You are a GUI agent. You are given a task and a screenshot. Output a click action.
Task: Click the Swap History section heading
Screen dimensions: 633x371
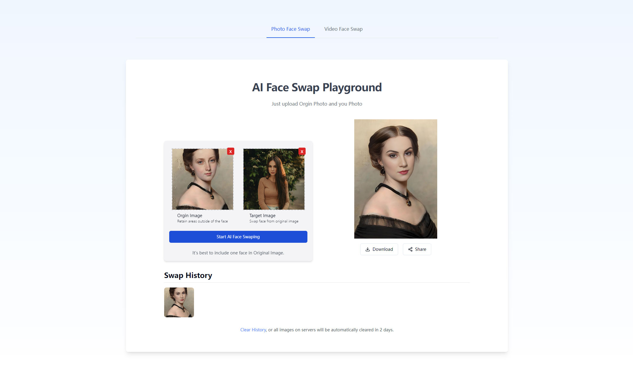pyautogui.click(x=188, y=275)
